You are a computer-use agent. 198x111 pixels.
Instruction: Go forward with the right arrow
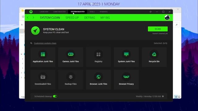click(33, 18)
